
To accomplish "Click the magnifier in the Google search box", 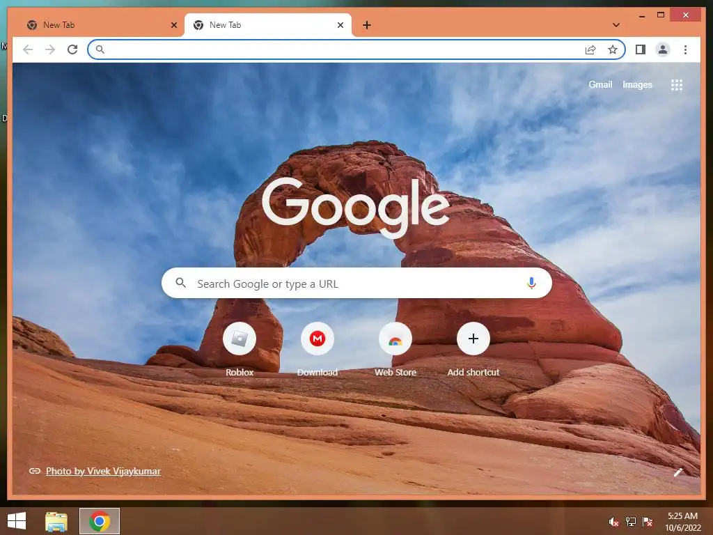I will 180,283.
